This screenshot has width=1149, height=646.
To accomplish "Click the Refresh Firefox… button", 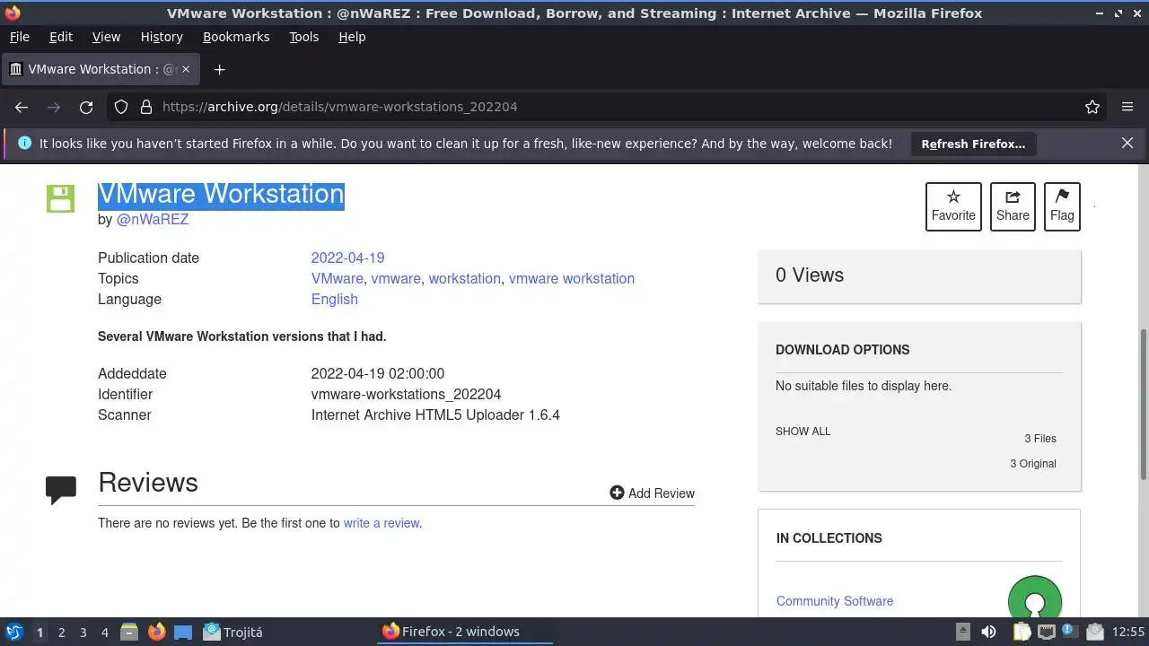I will (973, 144).
